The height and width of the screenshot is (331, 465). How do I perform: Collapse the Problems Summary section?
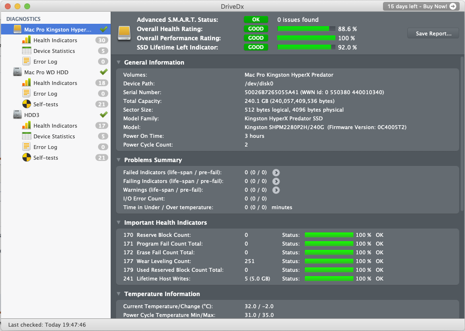pos(118,160)
